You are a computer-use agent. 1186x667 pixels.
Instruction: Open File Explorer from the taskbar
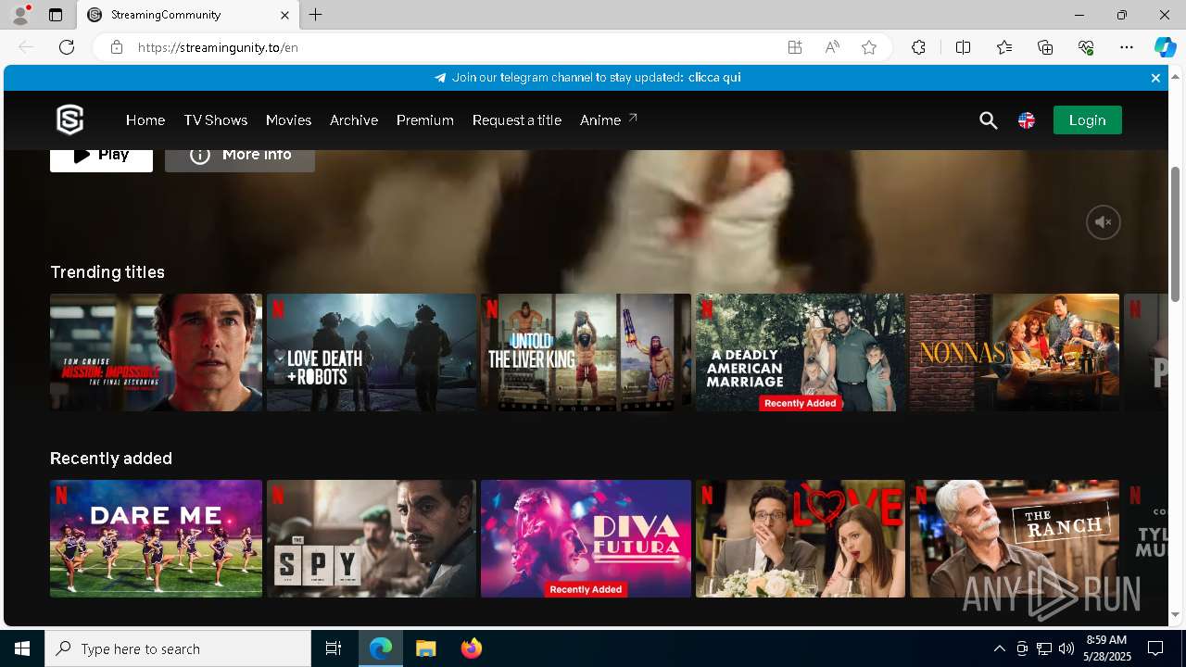425,648
